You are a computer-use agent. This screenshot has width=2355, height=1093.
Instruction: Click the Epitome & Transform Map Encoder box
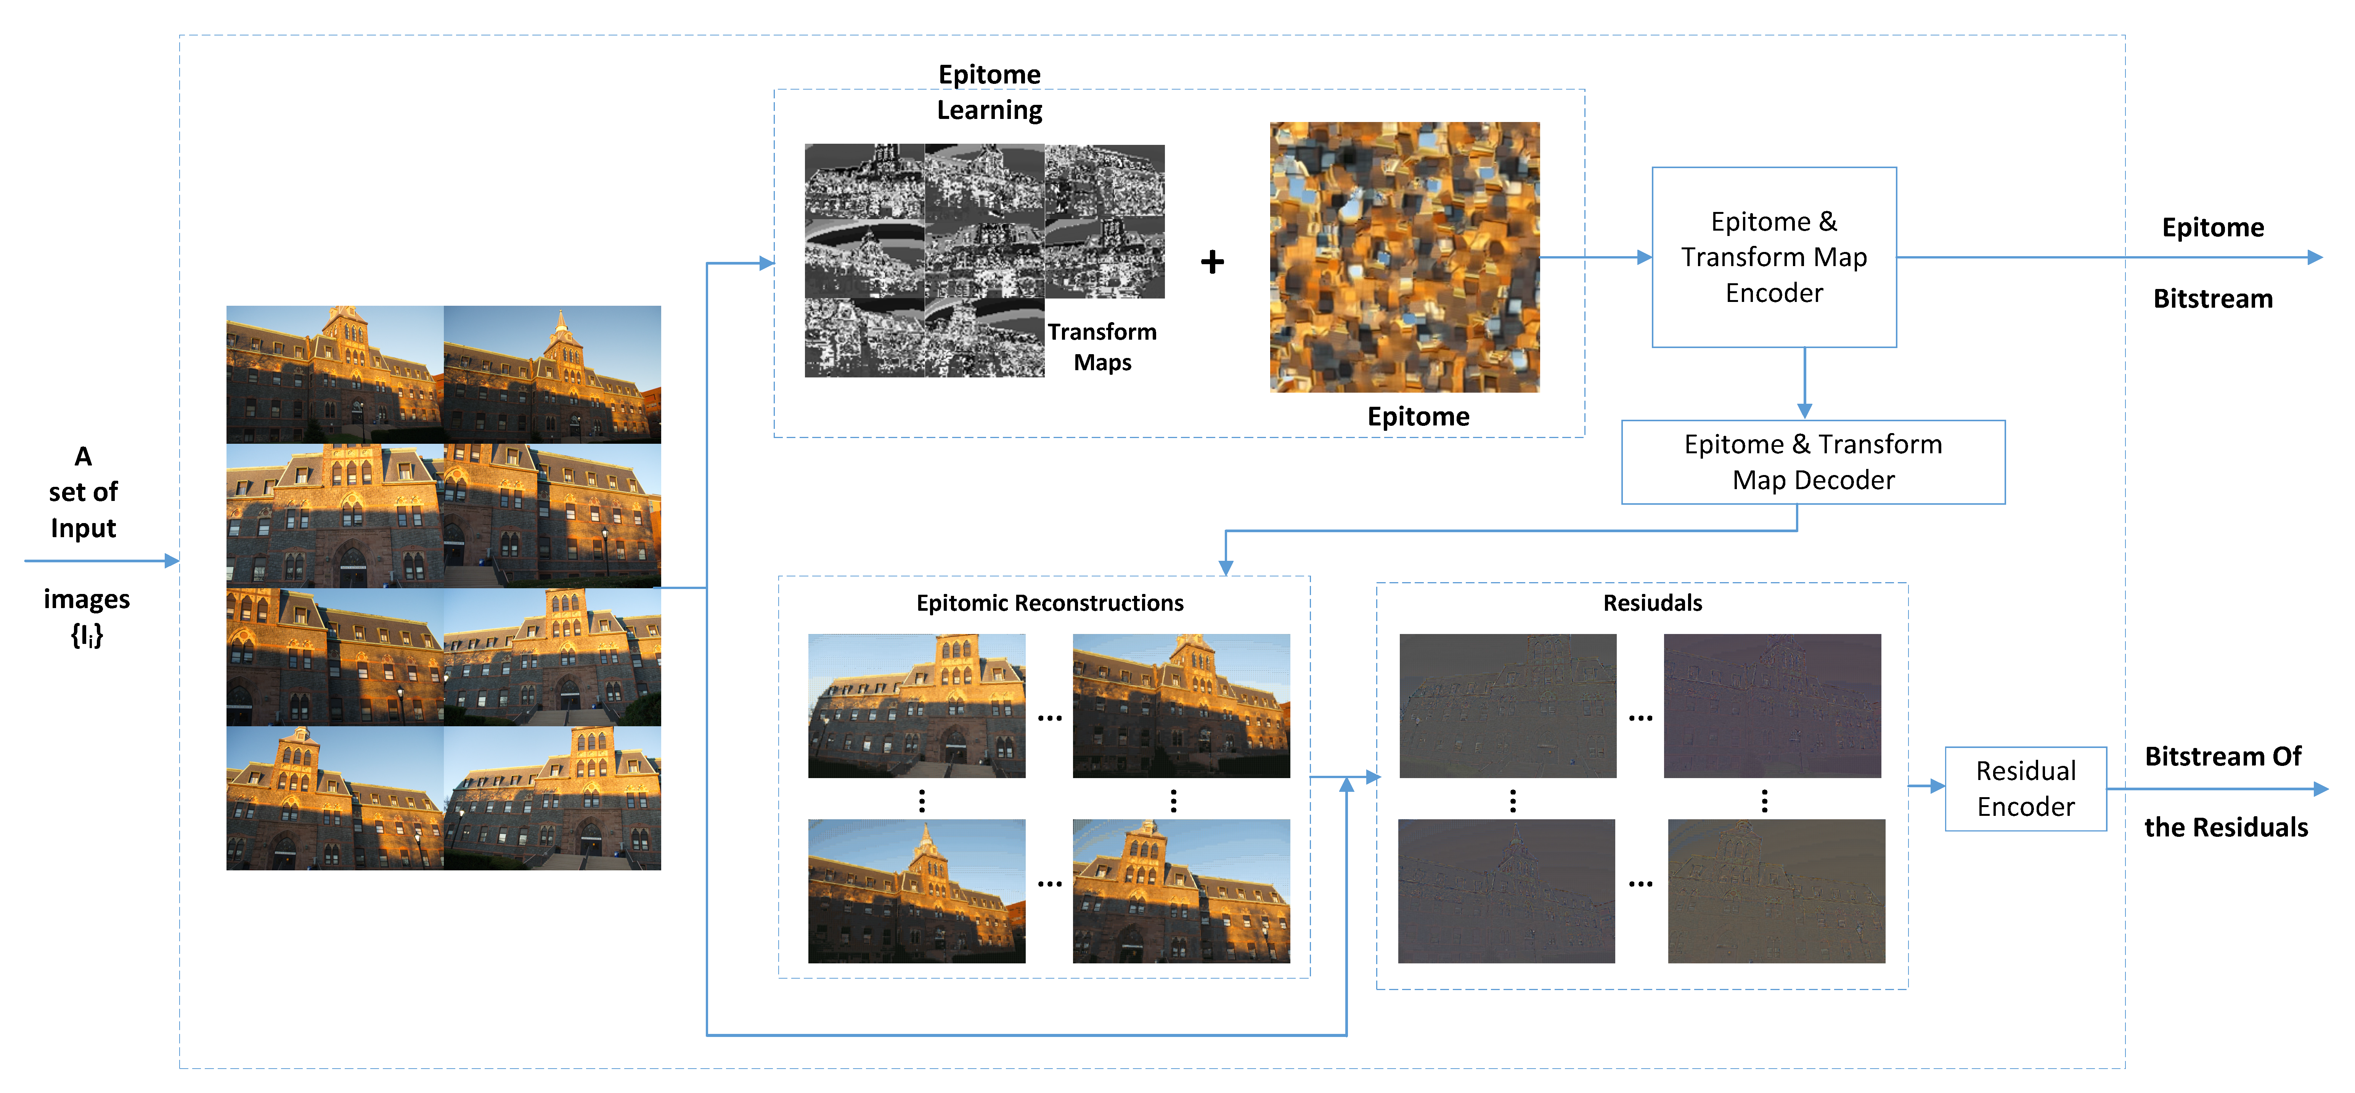pos(1773,257)
